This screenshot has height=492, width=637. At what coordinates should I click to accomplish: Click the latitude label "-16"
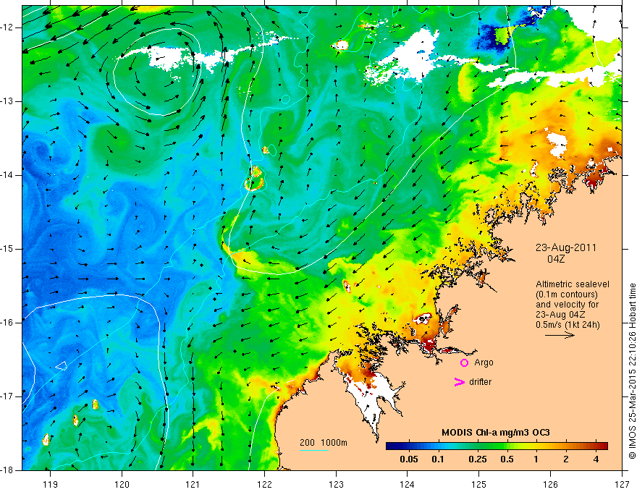point(8,323)
